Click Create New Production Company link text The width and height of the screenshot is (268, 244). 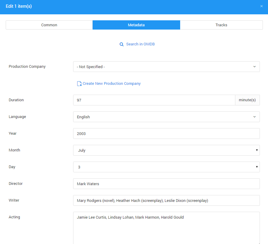click(112, 84)
